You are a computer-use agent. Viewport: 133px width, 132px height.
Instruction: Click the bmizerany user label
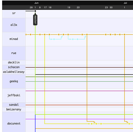point(14,109)
